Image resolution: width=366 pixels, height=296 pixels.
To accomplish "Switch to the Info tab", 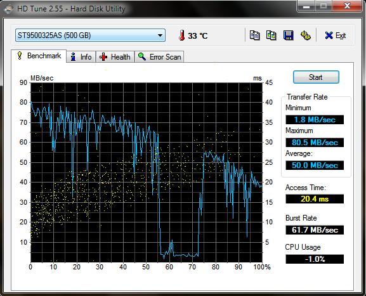I will (81, 56).
